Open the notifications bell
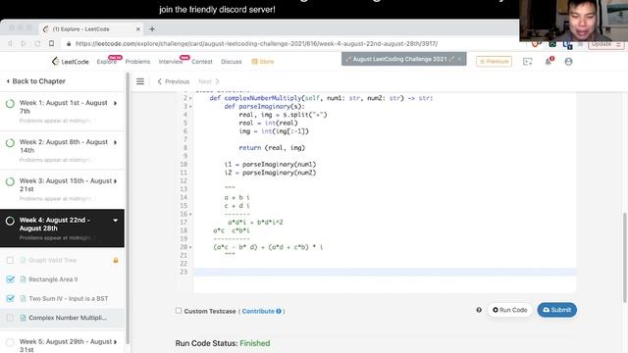 pyautogui.click(x=549, y=61)
